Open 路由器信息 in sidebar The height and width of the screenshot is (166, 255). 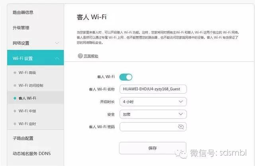click(23, 12)
